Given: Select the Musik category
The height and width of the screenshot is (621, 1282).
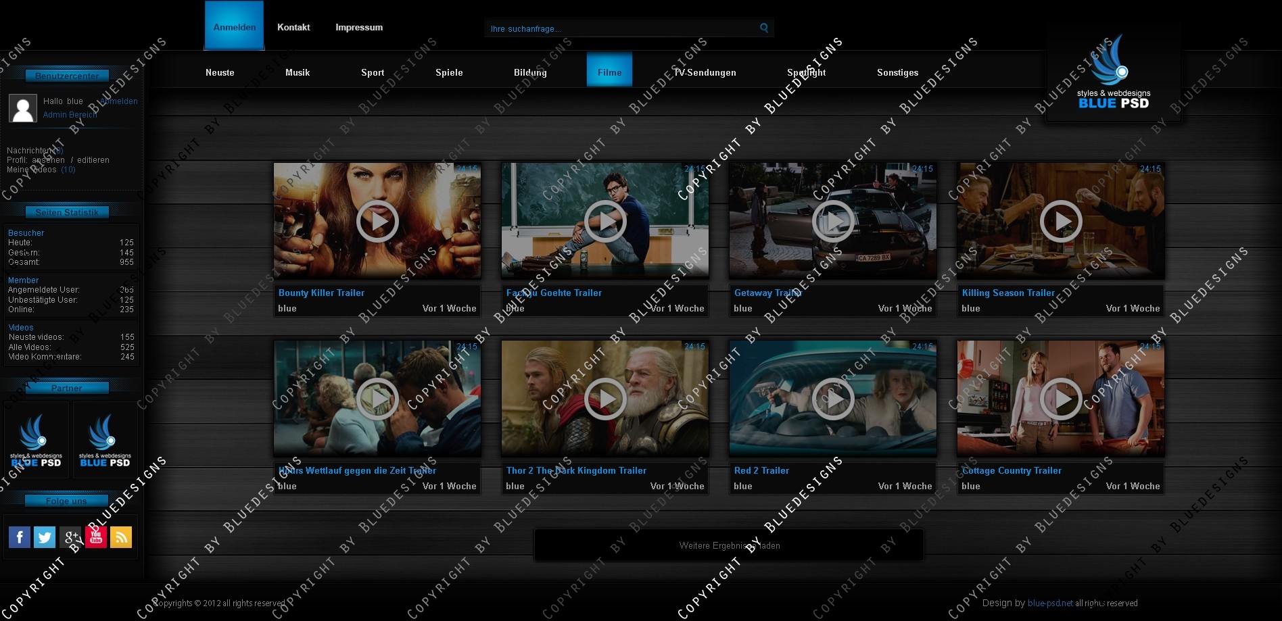Looking at the screenshot, I should 298,72.
